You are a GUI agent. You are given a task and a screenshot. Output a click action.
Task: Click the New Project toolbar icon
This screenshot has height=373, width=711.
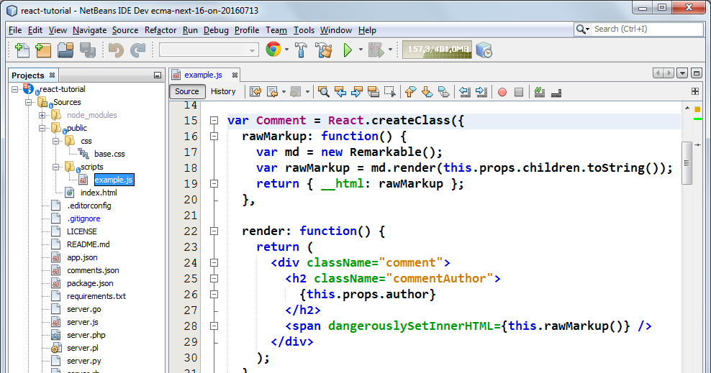43,50
